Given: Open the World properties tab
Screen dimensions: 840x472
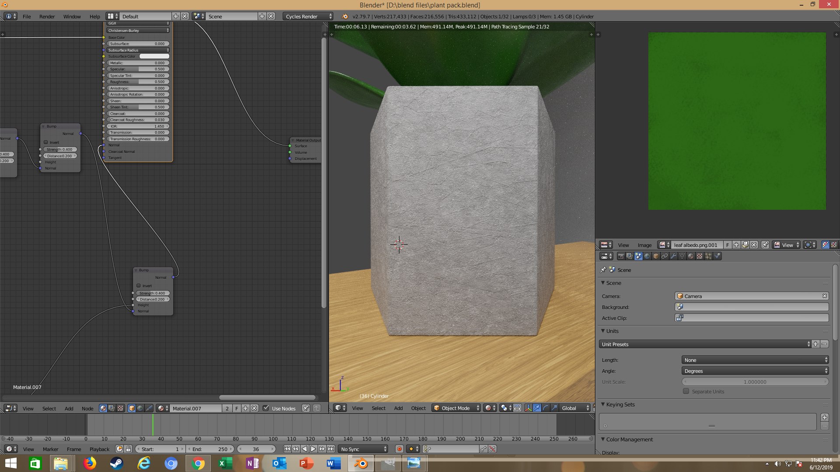Looking at the screenshot, I should (647, 257).
